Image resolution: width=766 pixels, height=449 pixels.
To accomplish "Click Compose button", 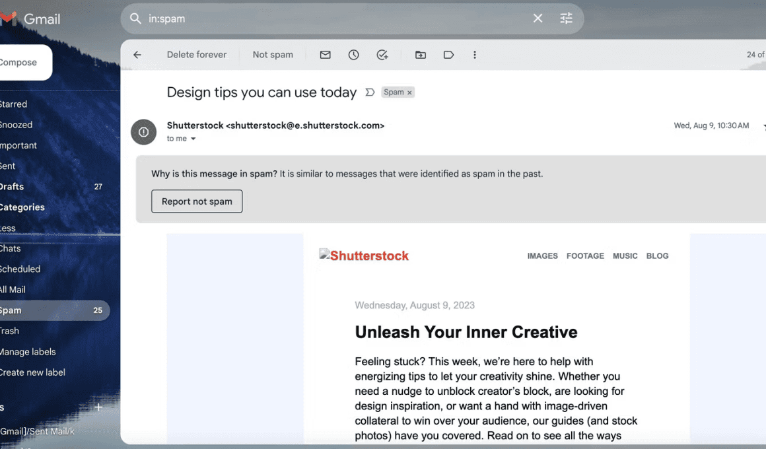I will pyautogui.click(x=24, y=63).
